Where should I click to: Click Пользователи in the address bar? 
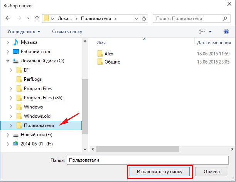click(x=96, y=18)
